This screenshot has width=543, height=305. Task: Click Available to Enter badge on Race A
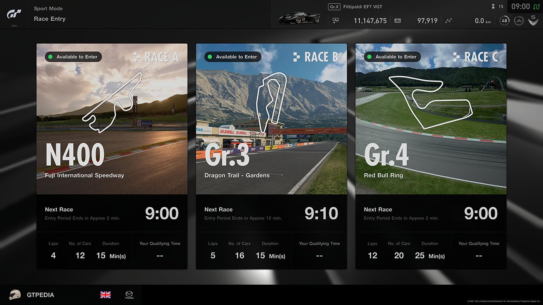coord(73,57)
